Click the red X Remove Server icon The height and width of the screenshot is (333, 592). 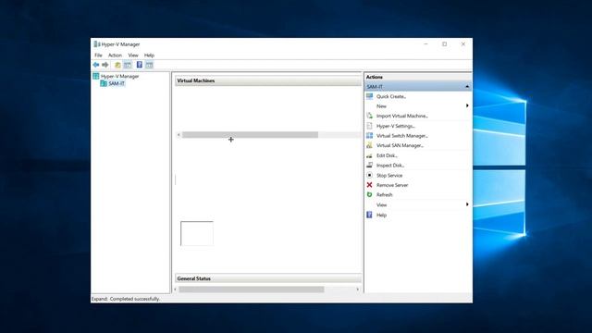click(x=370, y=185)
